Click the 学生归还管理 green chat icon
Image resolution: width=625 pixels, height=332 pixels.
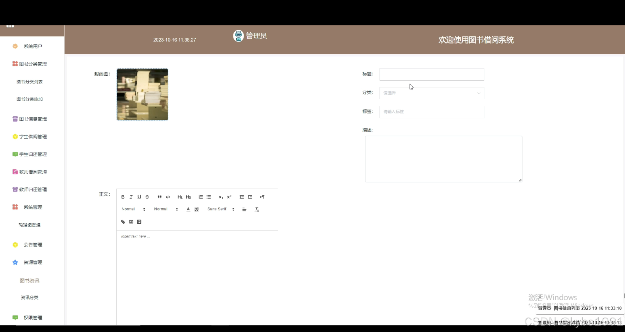tap(15, 154)
